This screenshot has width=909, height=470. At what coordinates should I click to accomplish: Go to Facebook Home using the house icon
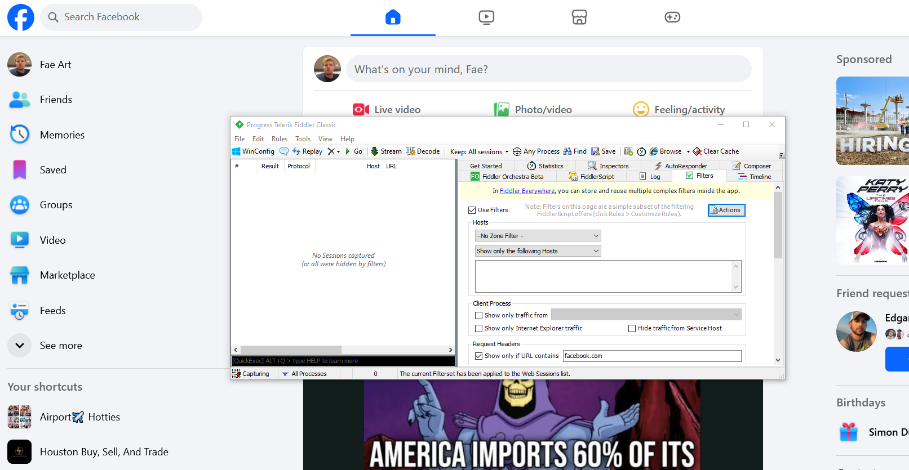point(393,17)
